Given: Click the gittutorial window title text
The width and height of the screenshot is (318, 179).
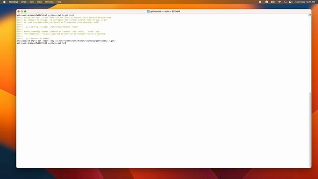Looking at the screenshot, I should [165, 11].
